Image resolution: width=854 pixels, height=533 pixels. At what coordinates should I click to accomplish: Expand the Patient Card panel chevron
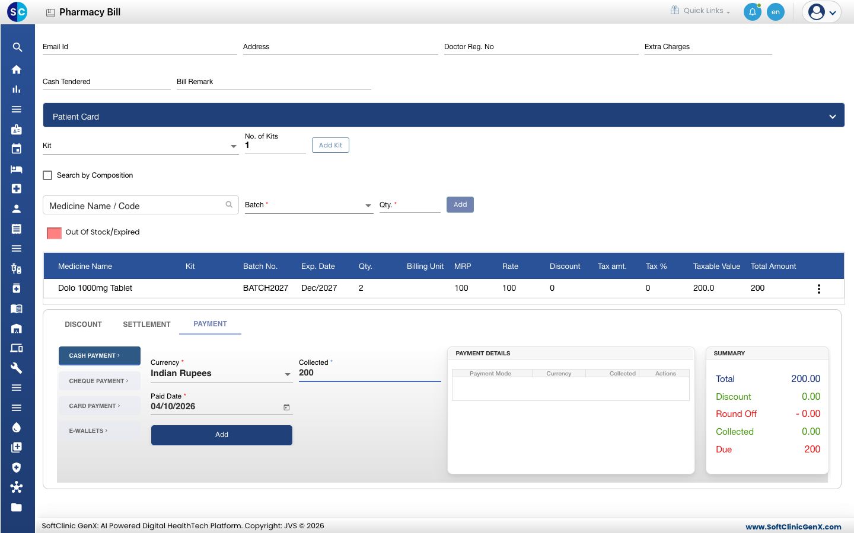click(833, 117)
